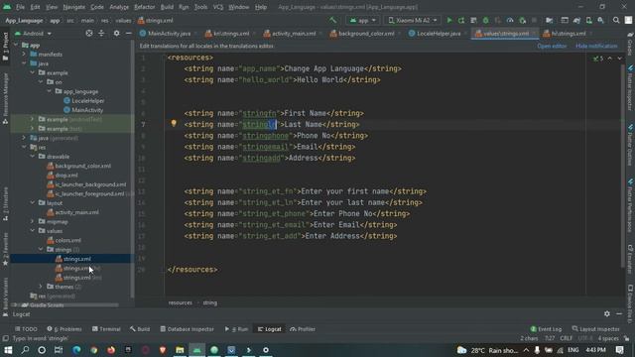Open Firefox from the taskbar
635x357 pixels.
click(111, 350)
